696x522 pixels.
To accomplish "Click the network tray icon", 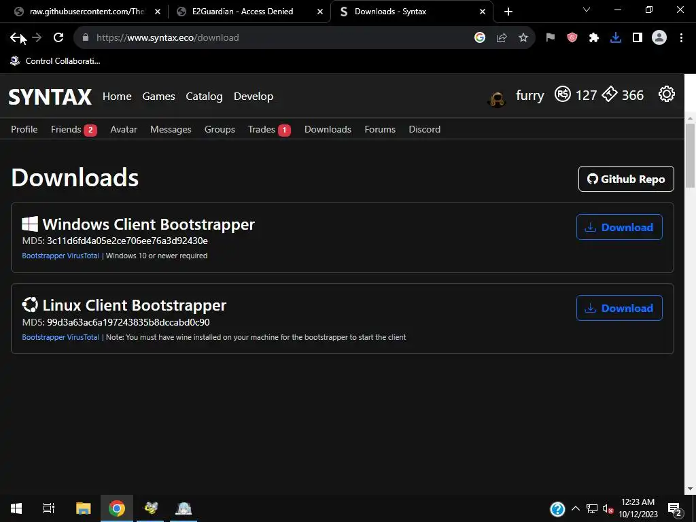I will tap(592, 509).
